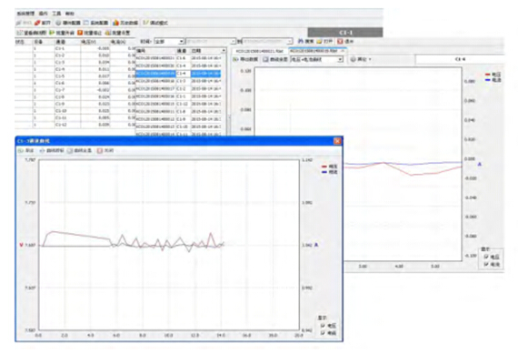Click the open folder icon near search
Image resolution: width=518 pixels, height=354 pixels.
pyautogui.click(x=320, y=41)
